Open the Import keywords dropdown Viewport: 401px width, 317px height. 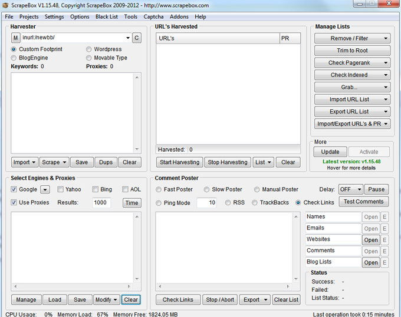tap(25, 162)
